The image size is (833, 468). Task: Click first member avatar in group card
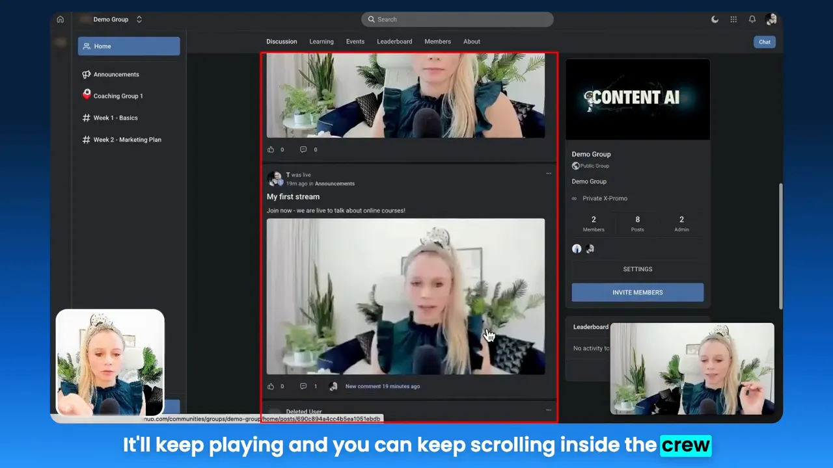pyautogui.click(x=577, y=249)
